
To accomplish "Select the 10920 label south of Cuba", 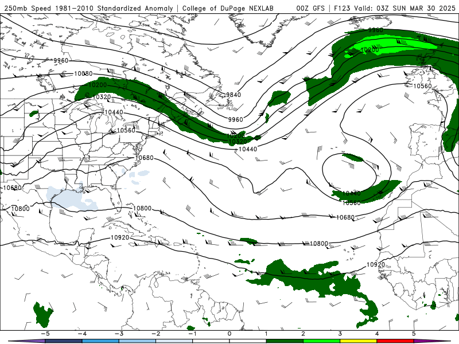I will pos(120,237).
